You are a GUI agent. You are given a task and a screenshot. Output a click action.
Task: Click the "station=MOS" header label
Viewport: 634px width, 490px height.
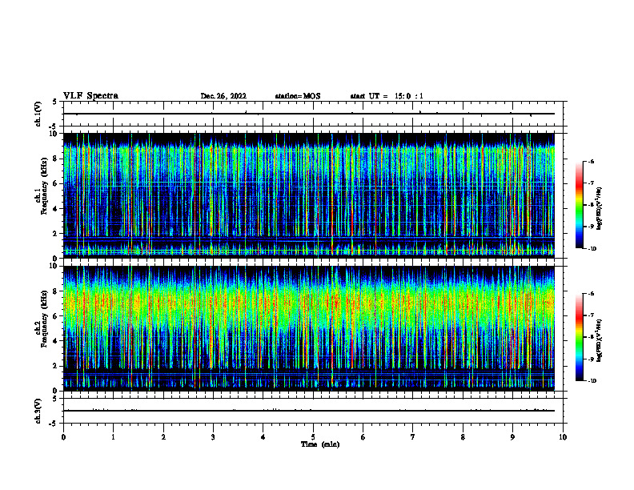pos(298,96)
